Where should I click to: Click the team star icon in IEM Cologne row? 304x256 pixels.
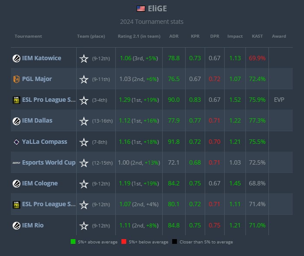point(84,184)
